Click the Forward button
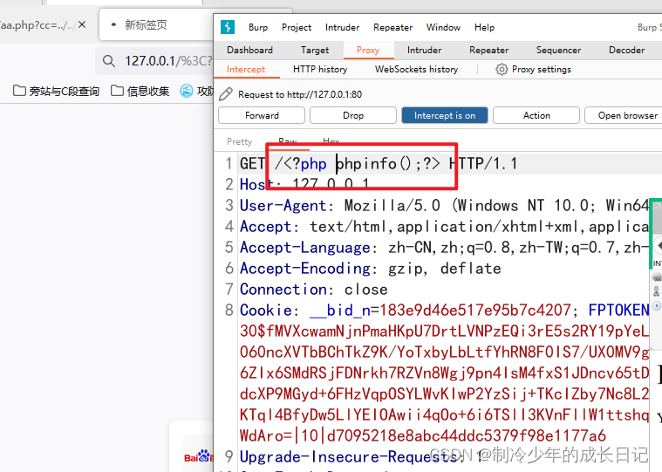This screenshot has height=472, width=662. [262, 115]
